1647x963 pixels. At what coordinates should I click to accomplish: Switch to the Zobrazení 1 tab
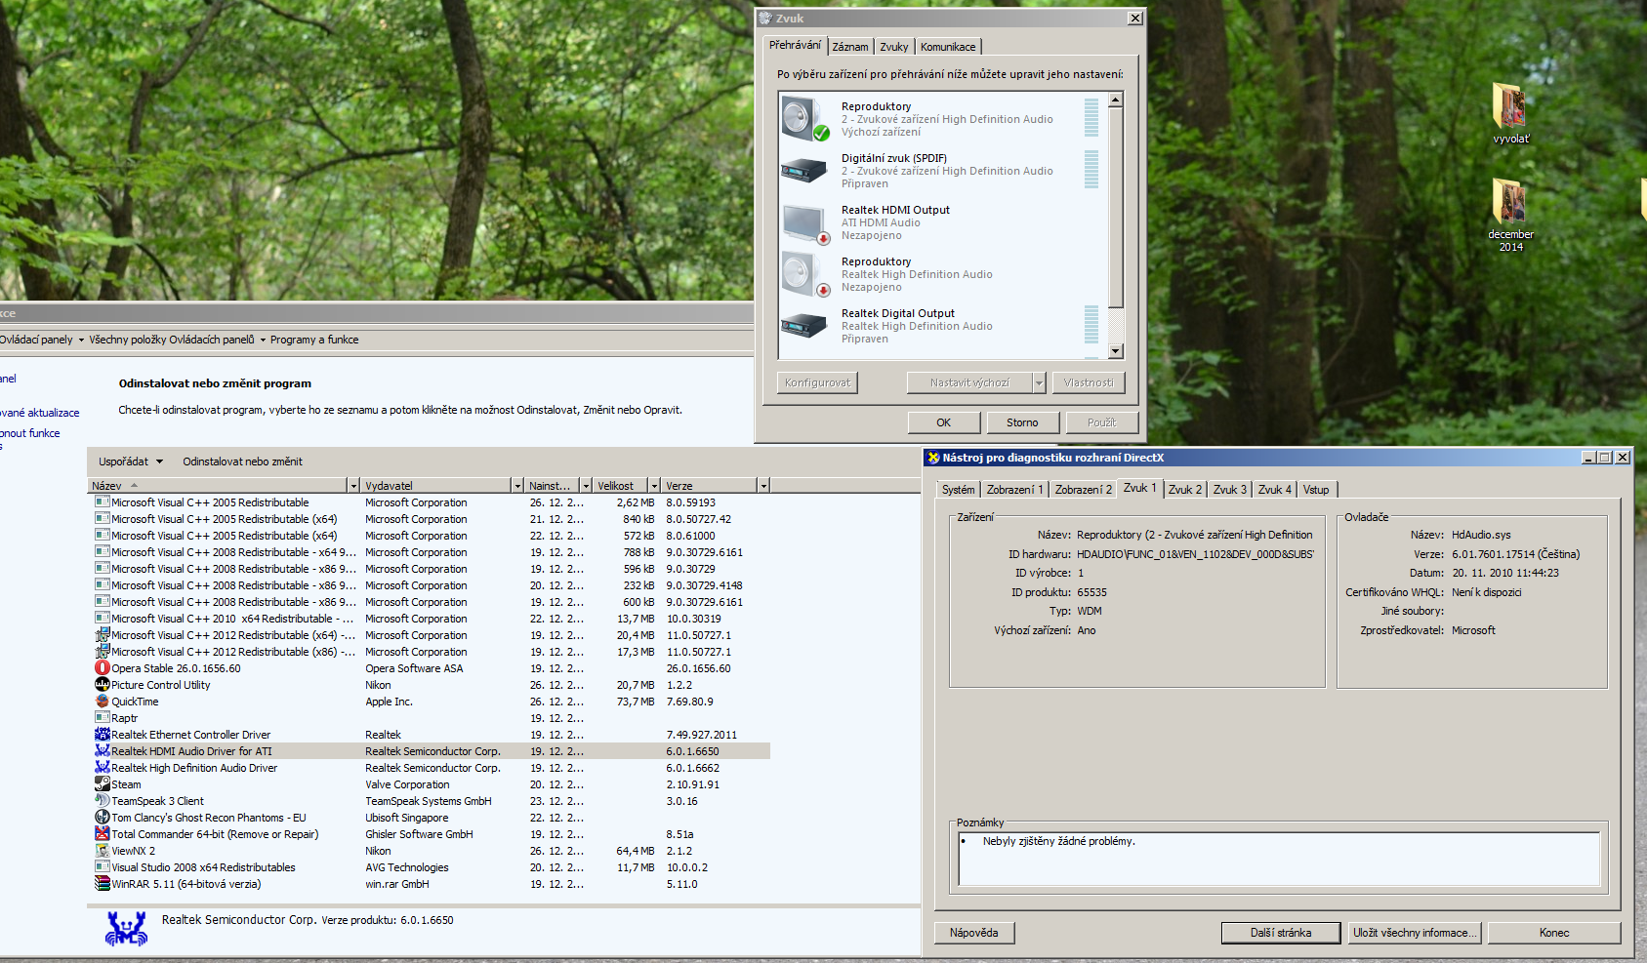point(1015,490)
